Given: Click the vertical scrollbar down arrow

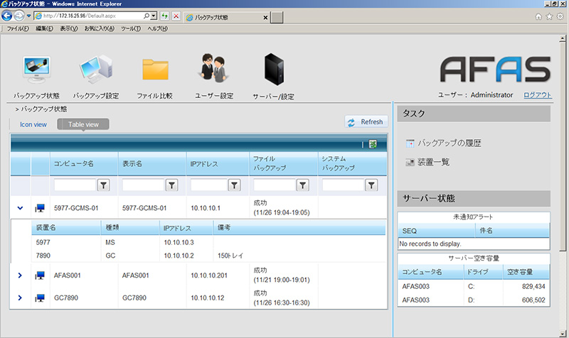Looking at the screenshot, I should tap(563, 334).
